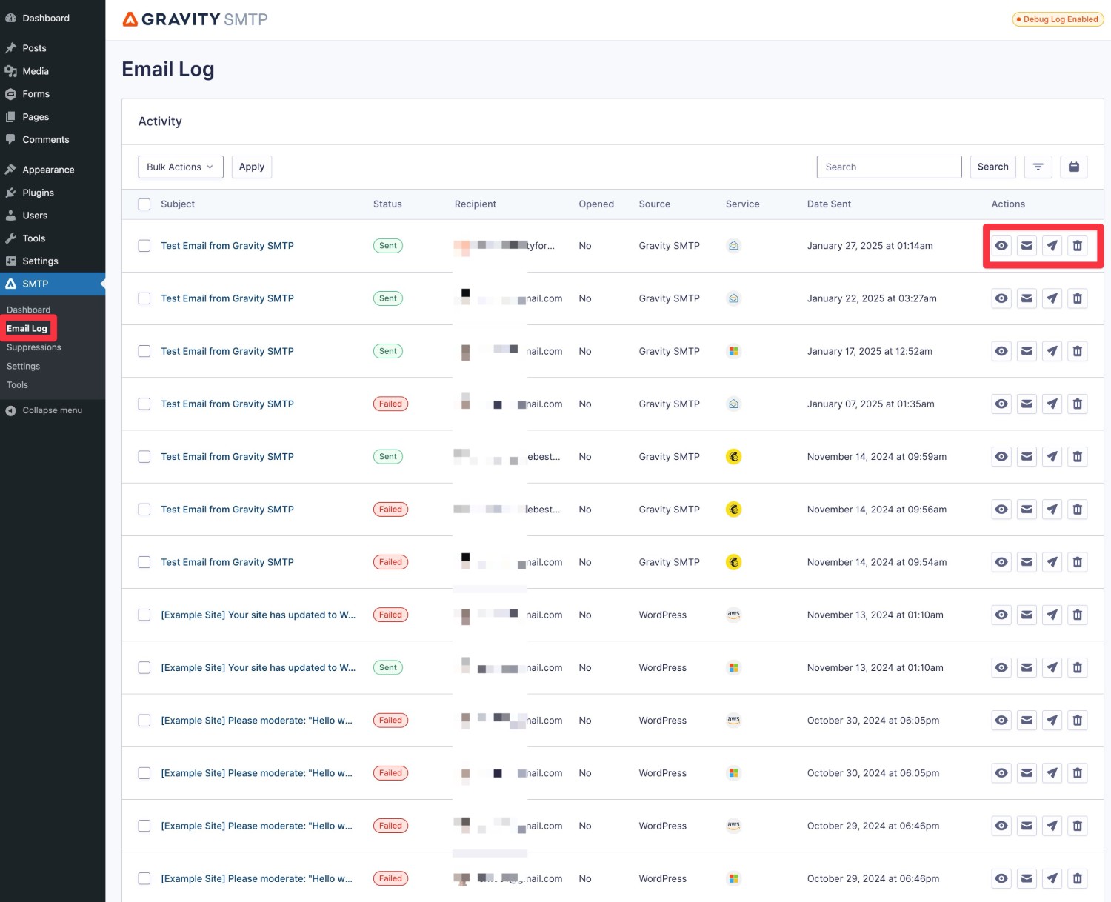Open SMTP Settings submenu item
This screenshot has width=1111, height=902.
click(x=23, y=367)
